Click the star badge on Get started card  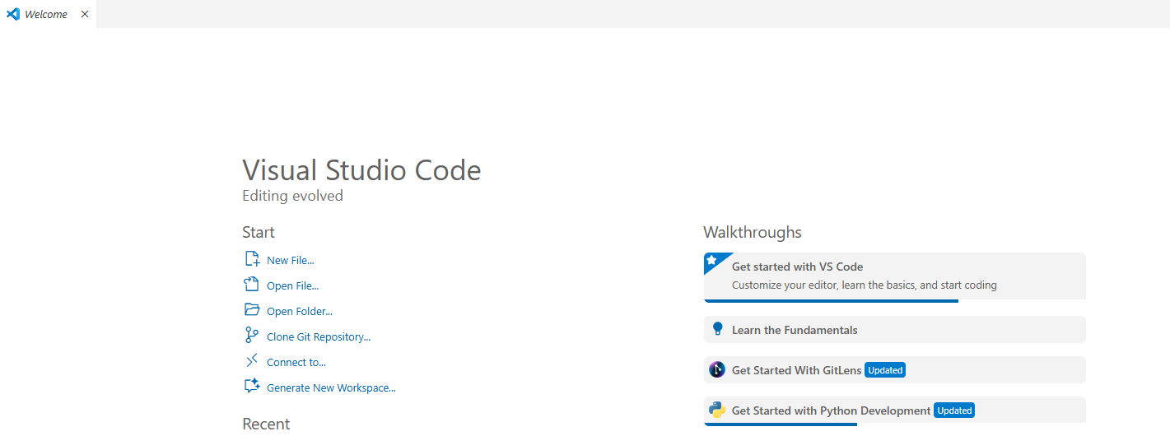(712, 261)
